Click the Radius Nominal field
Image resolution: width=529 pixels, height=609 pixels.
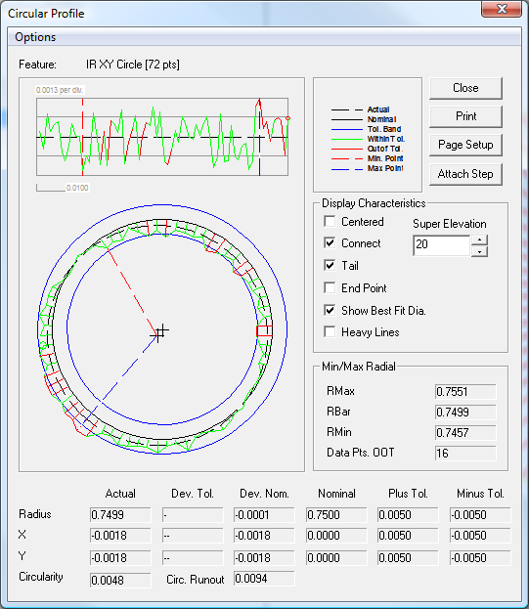click(336, 515)
